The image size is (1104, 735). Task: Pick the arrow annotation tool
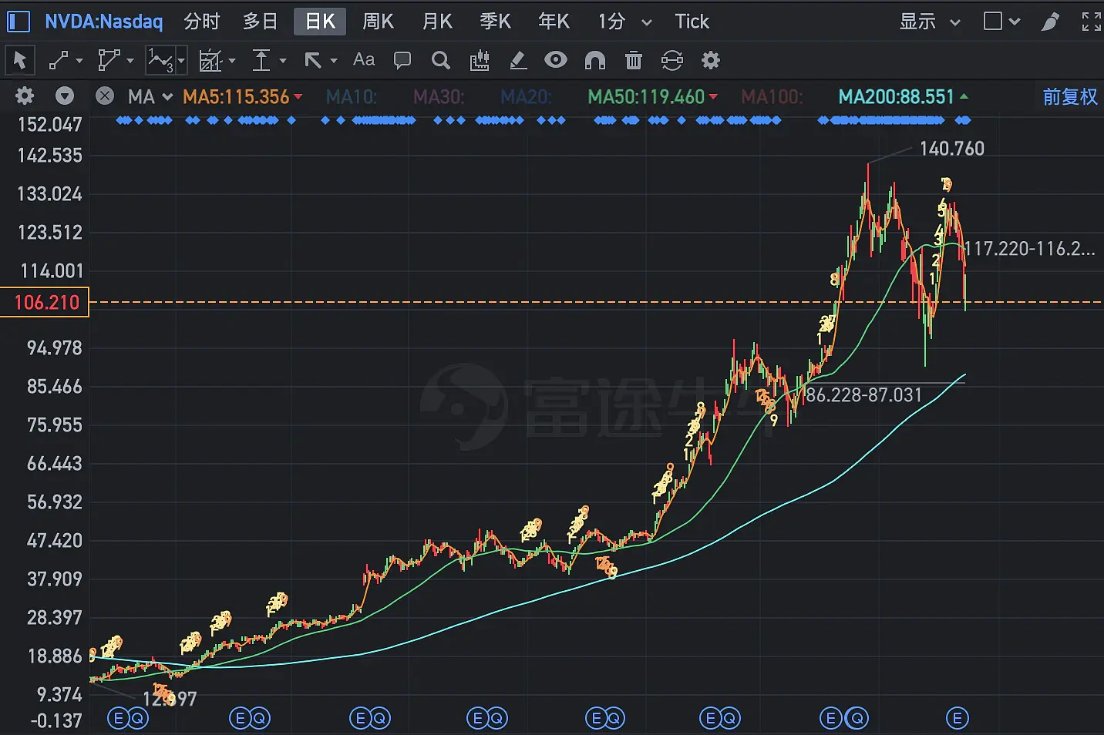312,60
